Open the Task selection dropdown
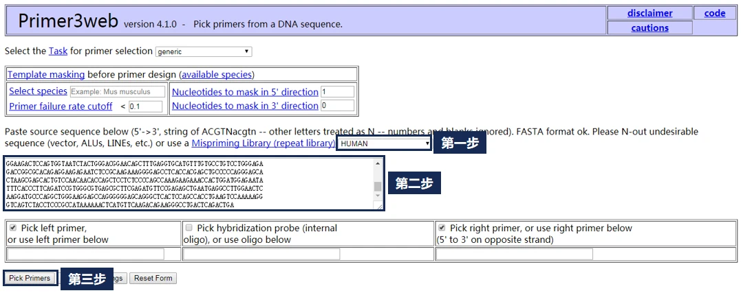This screenshot has height=293, width=741. pos(204,51)
